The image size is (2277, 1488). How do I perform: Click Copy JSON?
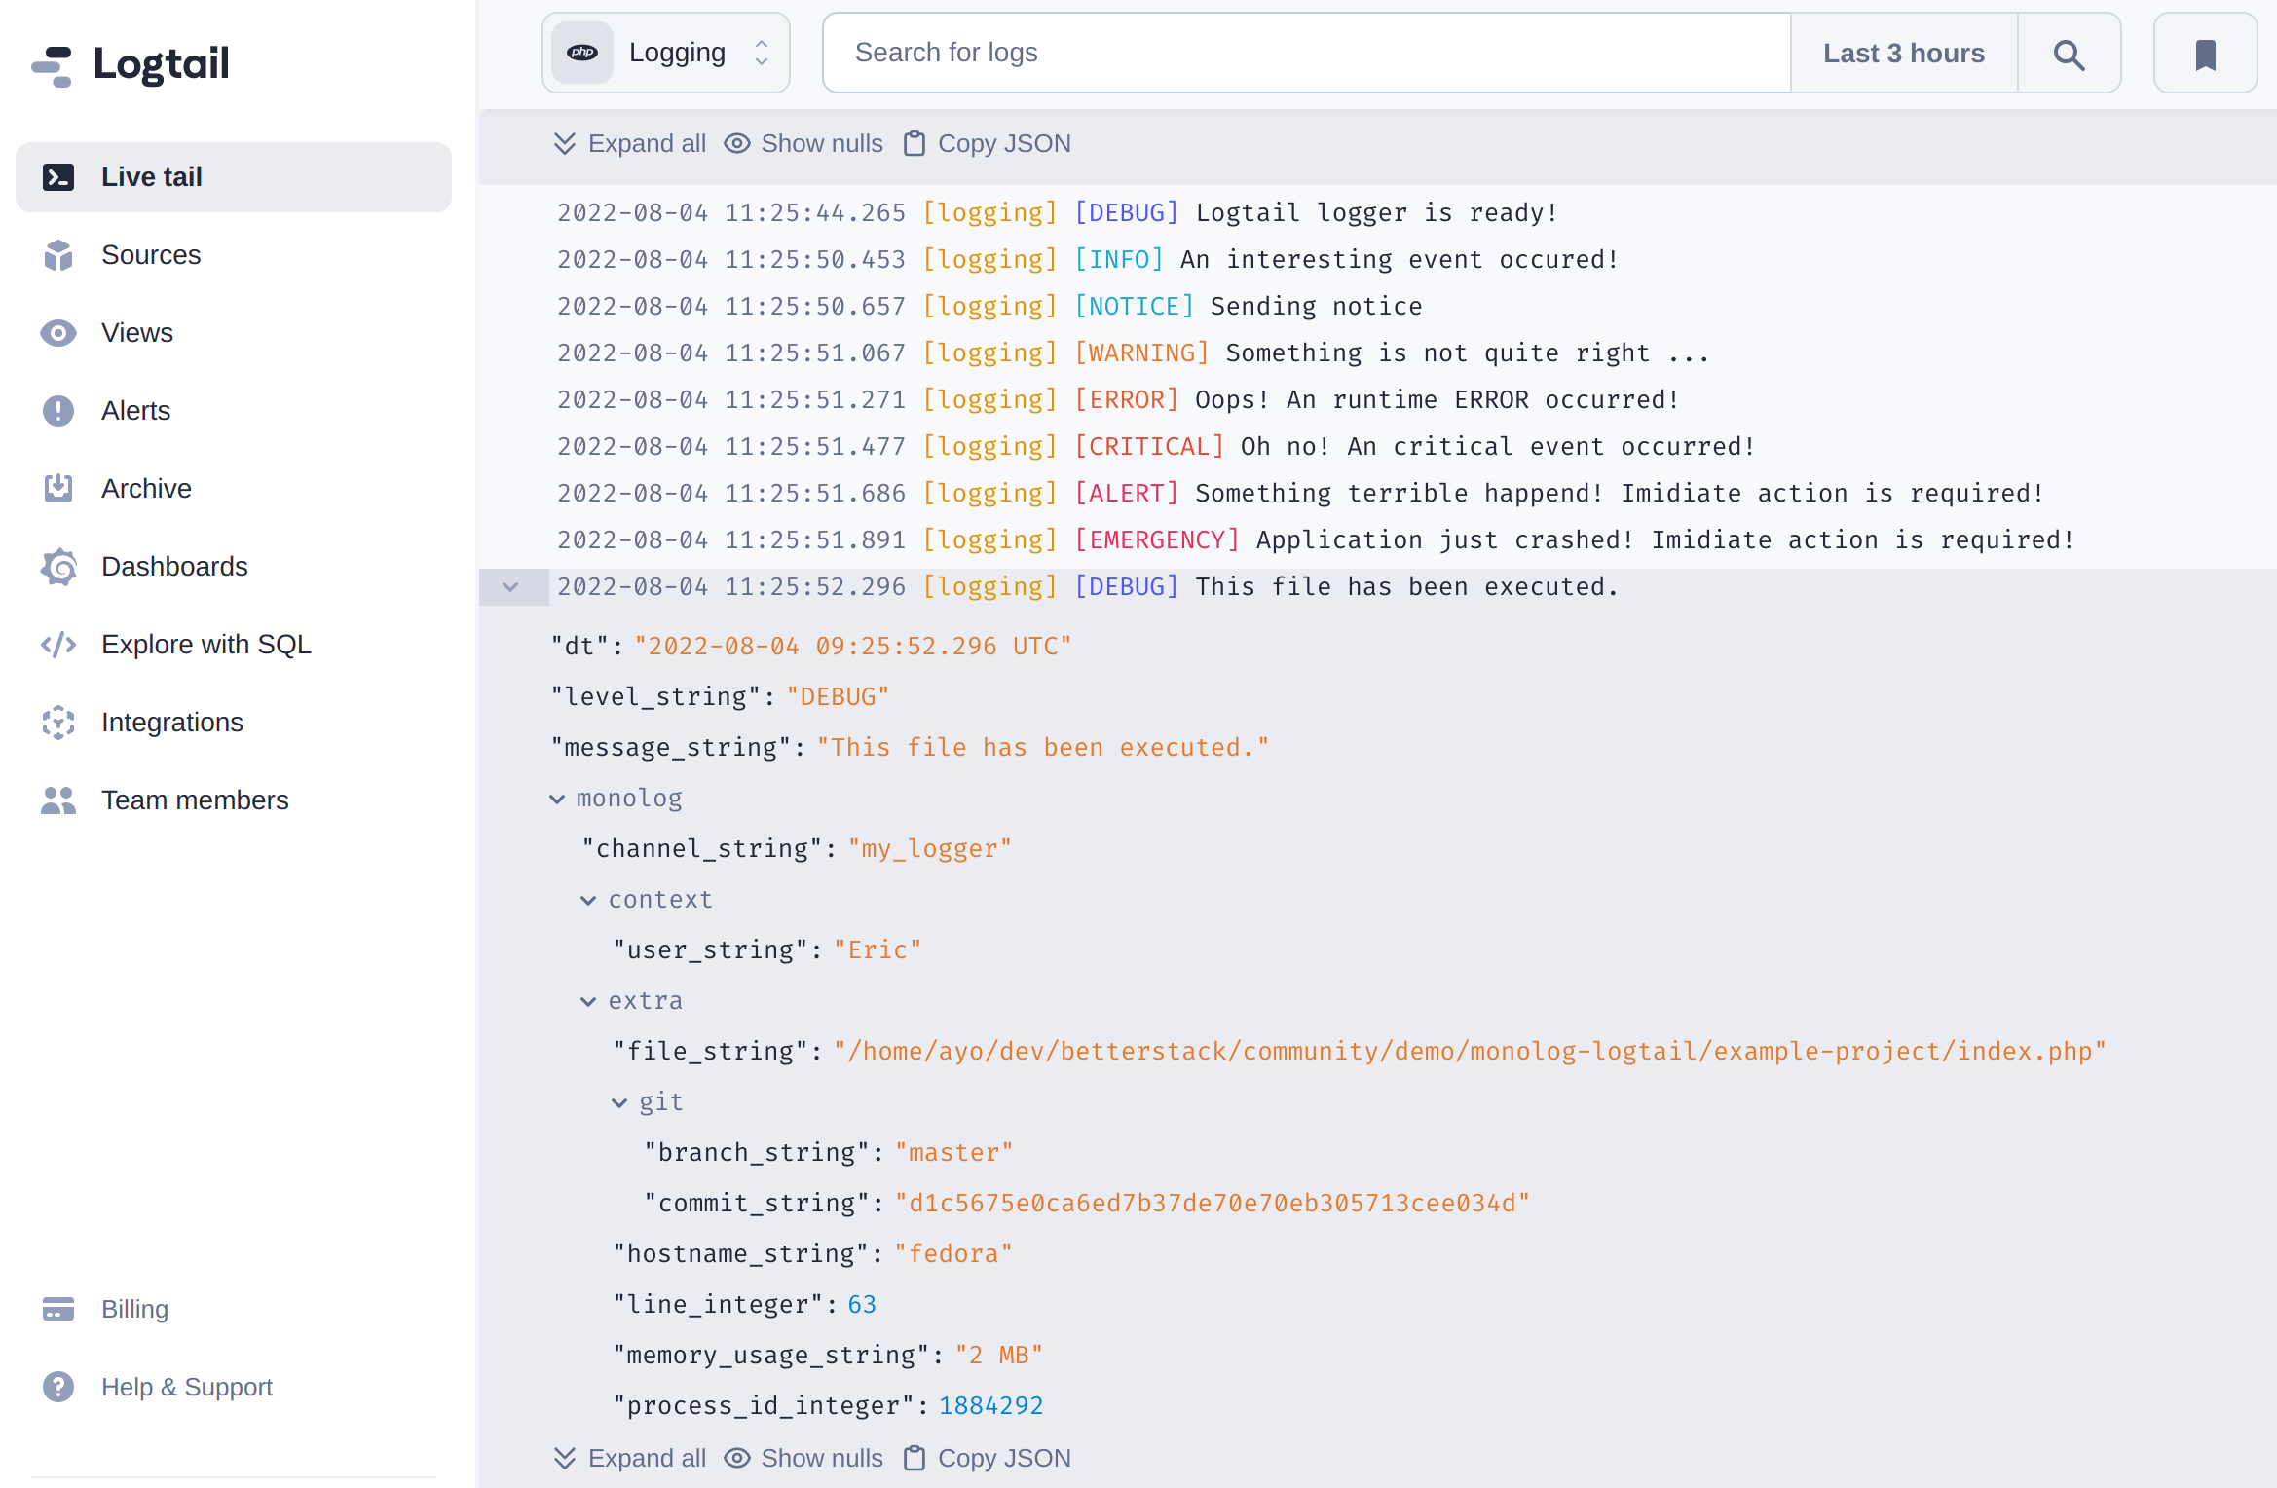[1003, 143]
